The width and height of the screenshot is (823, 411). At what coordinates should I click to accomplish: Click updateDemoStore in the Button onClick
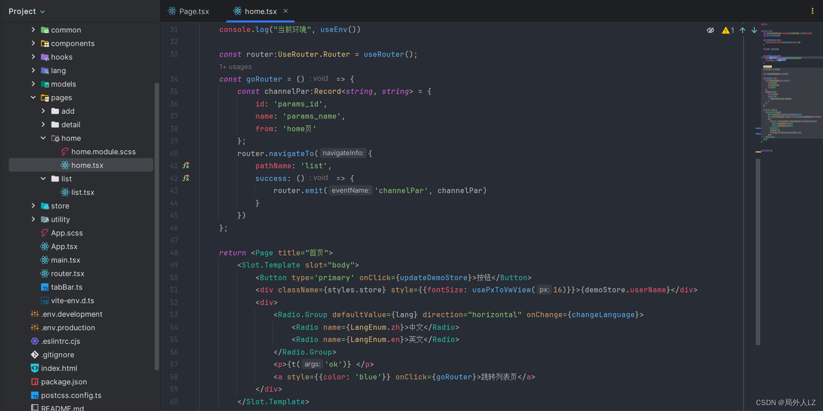coord(434,278)
